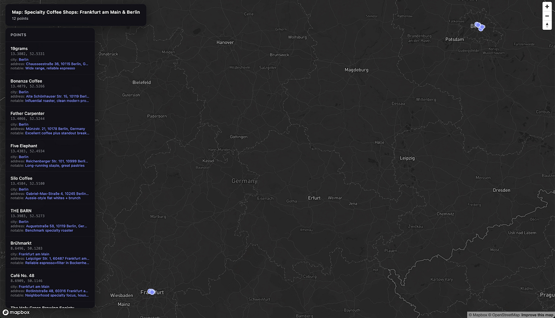Click the Magdeburg city label on map
This screenshot has width=555, height=318.
[356, 70]
